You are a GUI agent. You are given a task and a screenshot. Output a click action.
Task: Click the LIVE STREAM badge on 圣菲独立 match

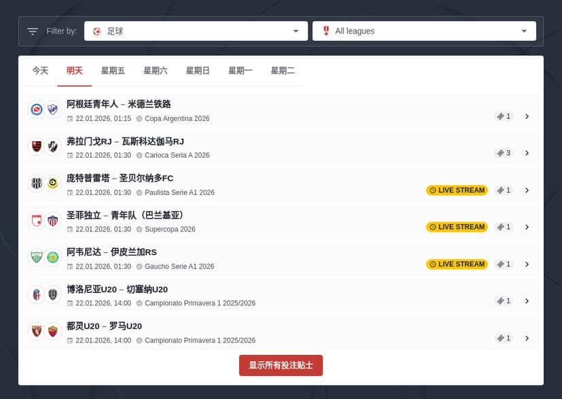pos(457,227)
